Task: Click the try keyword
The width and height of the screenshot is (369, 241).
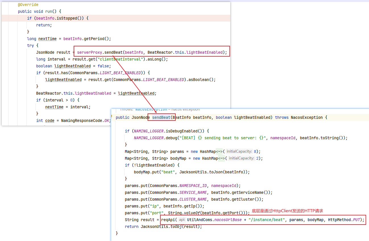Action: 30,45
